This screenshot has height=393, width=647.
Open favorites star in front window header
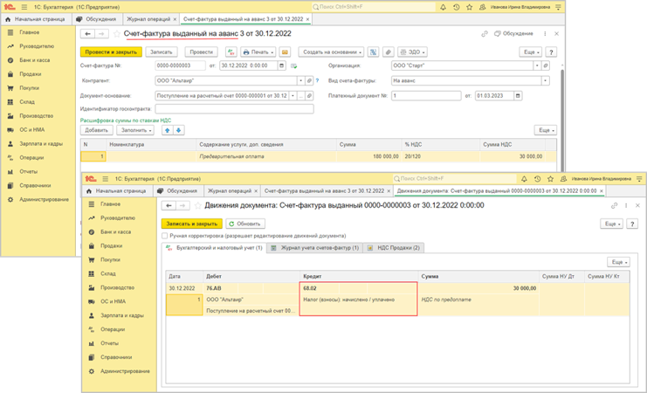tap(550, 179)
